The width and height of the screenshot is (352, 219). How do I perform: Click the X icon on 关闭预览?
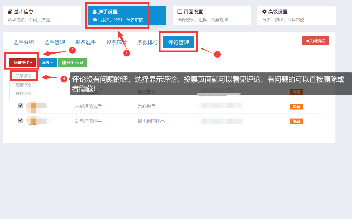tap(308, 41)
